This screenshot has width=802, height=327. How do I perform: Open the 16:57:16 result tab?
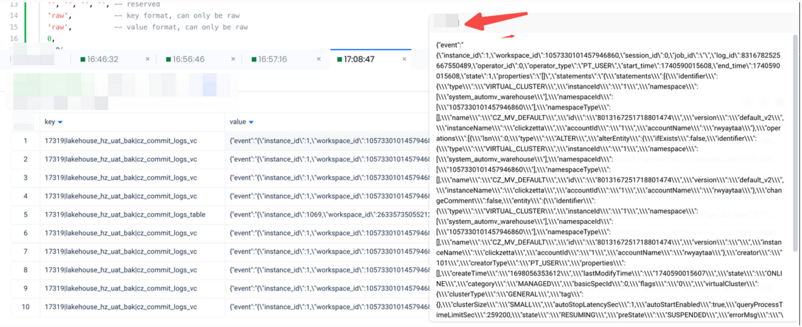click(272, 59)
